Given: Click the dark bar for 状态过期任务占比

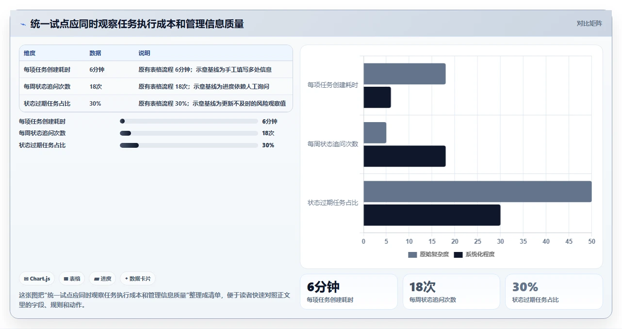Looking at the screenshot, I should pyautogui.click(x=432, y=215).
